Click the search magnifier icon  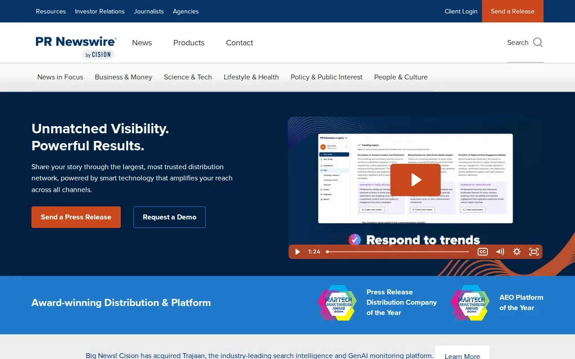(x=538, y=43)
